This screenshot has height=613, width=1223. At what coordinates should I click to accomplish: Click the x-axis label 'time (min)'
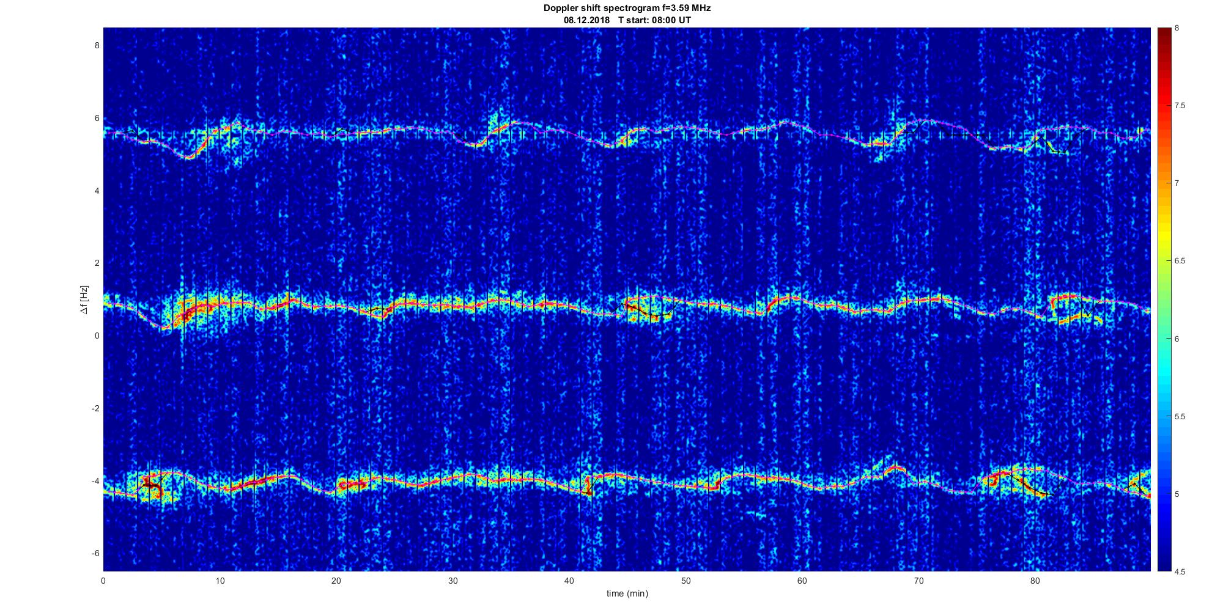tap(627, 593)
